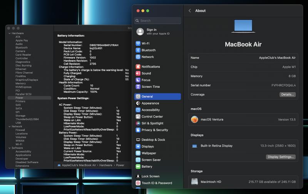Open the Battery settings icon
Image resolution: width=308 pixels, height=194 pixels.
coord(138,167)
